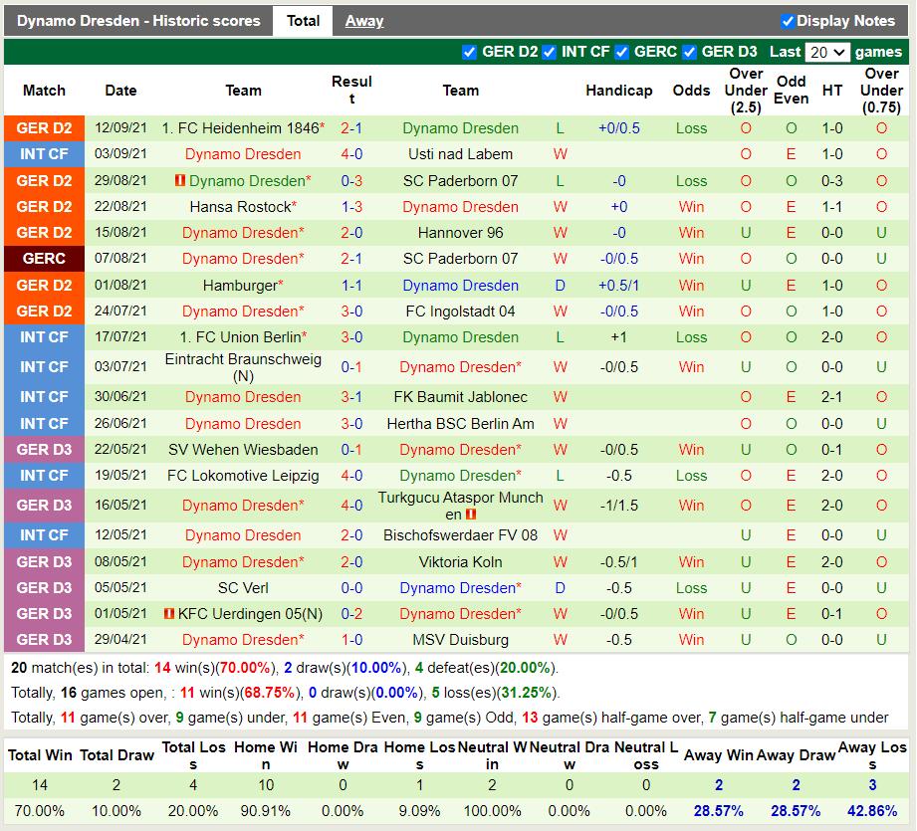
Task: Disable the INT CF filter checkbox
Action: tap(549, 52)
